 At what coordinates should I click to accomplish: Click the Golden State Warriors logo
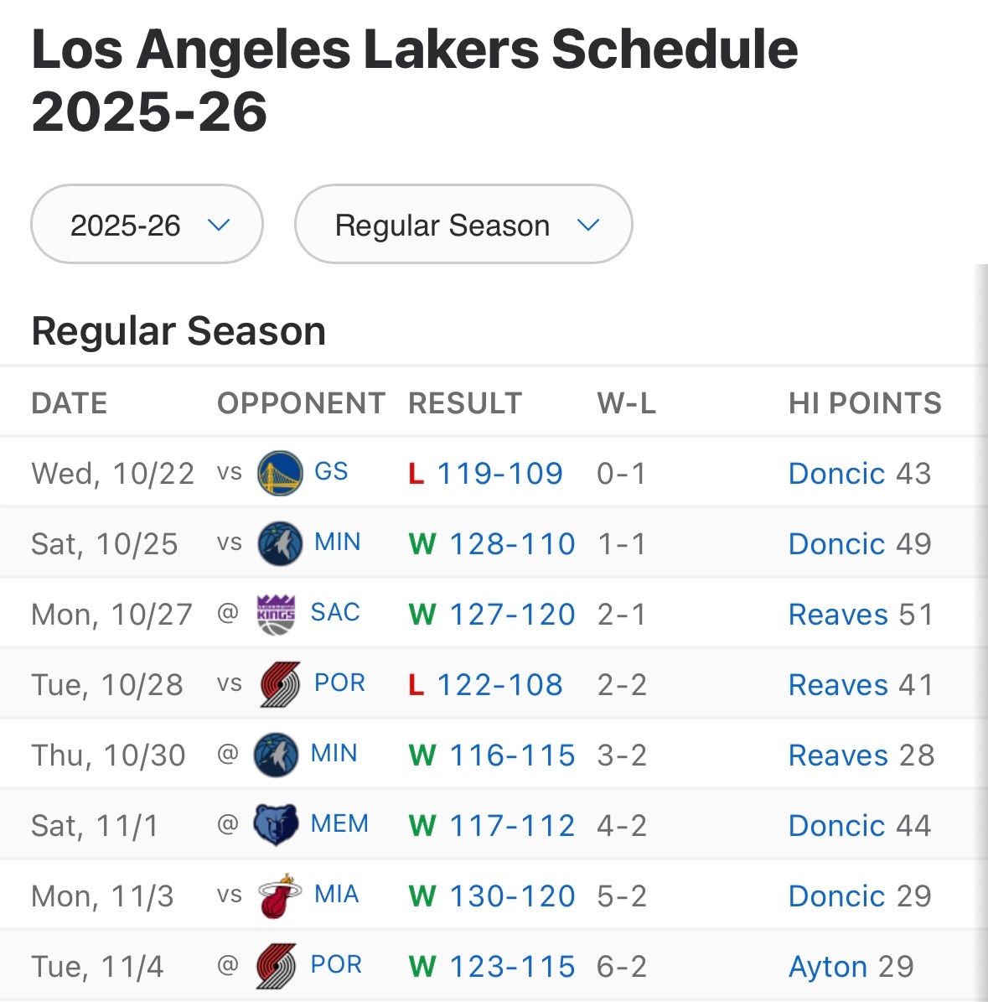click(279, 473)
